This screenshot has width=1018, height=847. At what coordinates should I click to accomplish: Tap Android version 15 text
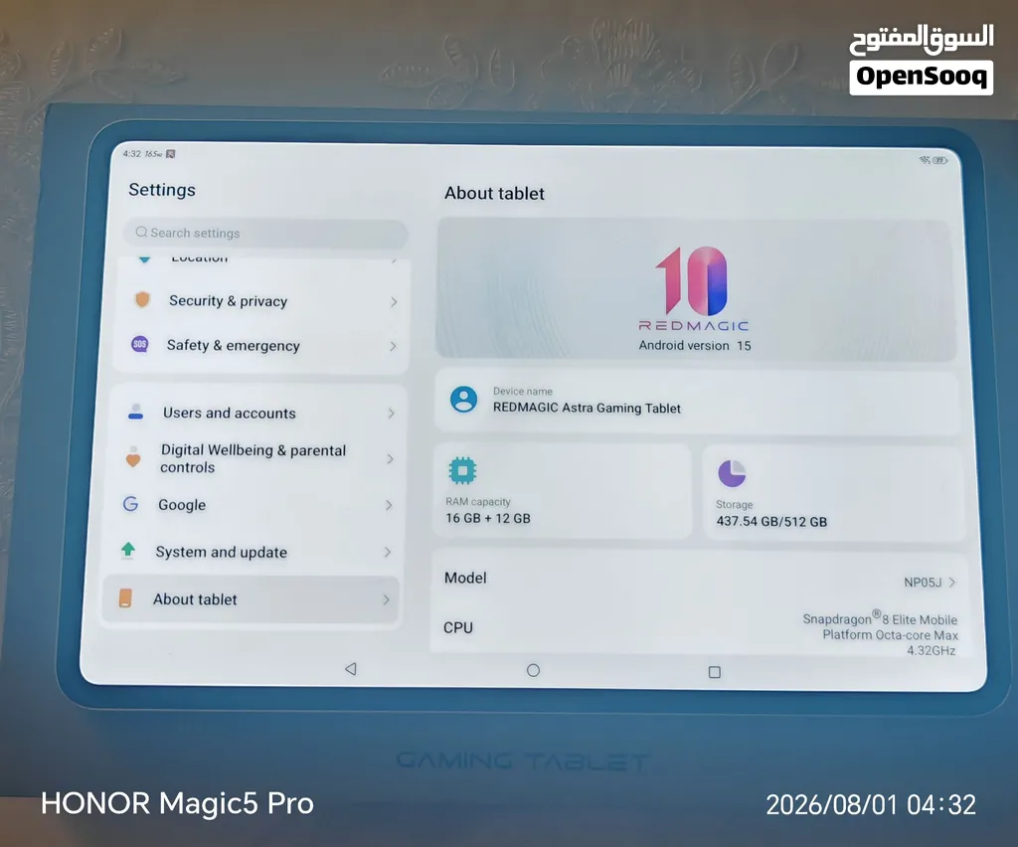695,345
